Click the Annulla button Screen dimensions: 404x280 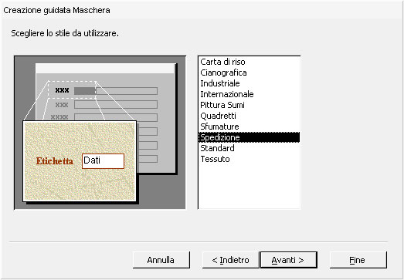161,260
